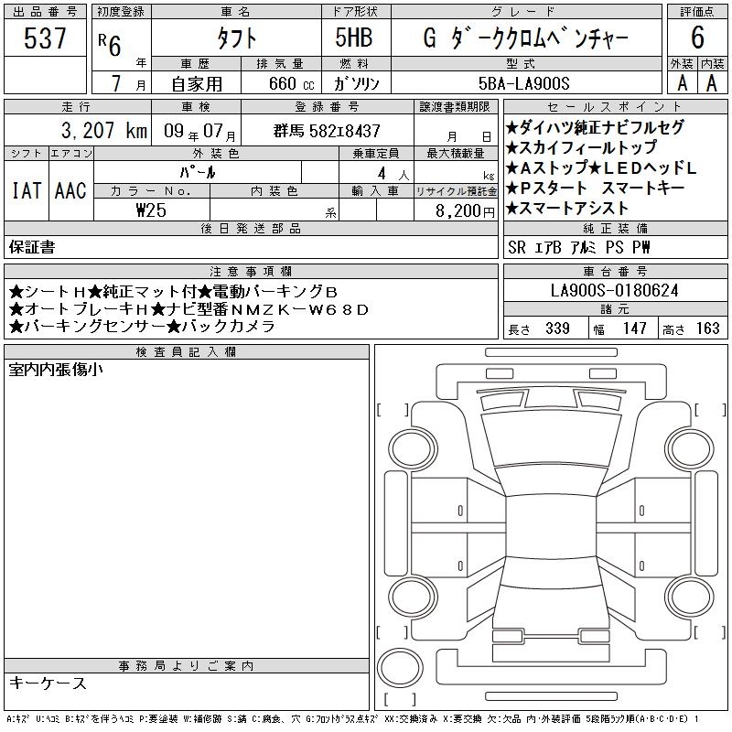Select shift type IAT
The width and height of the screenshot is (732, 732).
(27, 190)
